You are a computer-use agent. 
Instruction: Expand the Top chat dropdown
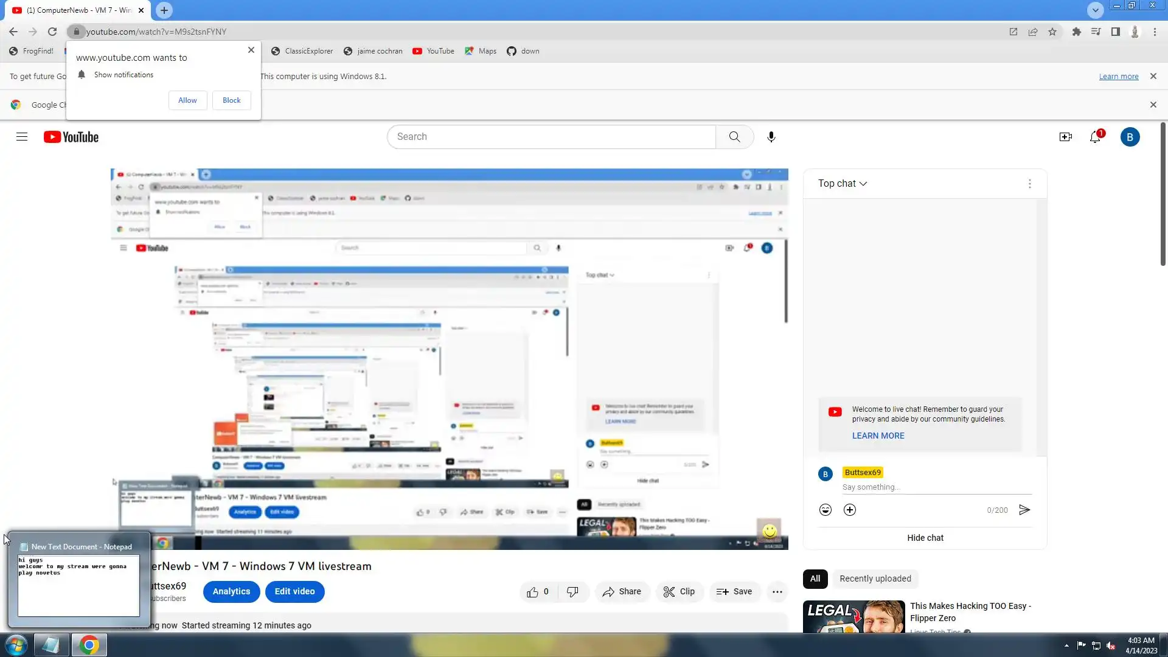pyautogui.click(x=843, y=183)
